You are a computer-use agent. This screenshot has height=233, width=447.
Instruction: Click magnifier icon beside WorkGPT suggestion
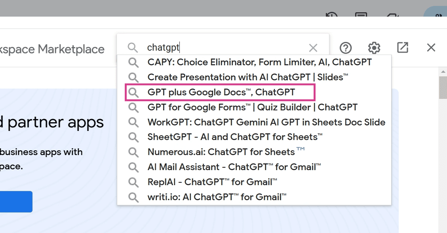coord(133,122)
